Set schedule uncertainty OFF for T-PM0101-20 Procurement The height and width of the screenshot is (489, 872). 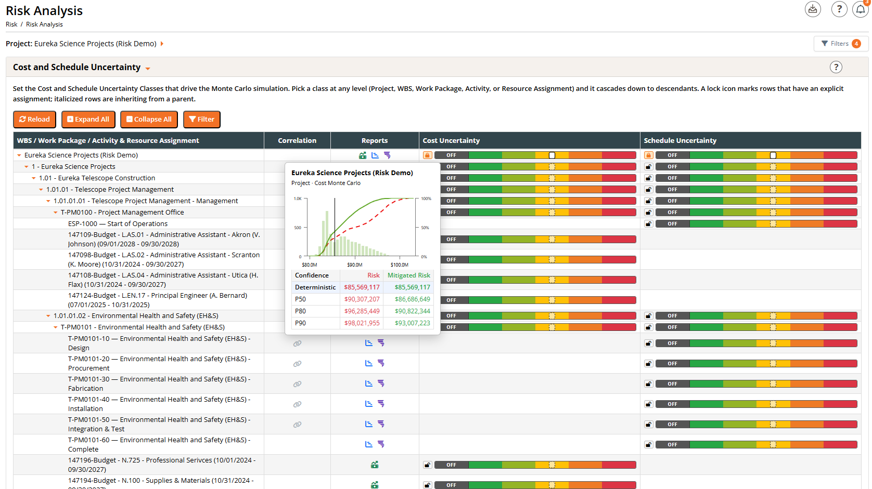tap(672, 364)
